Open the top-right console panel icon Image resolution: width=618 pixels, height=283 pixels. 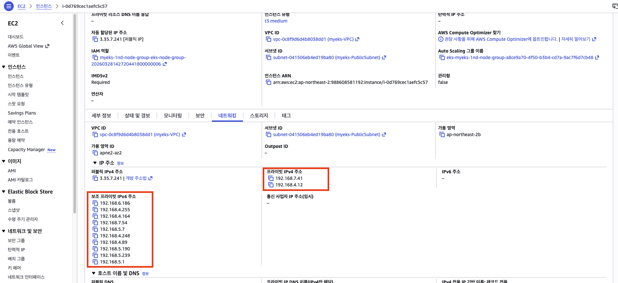pos(615,6)
